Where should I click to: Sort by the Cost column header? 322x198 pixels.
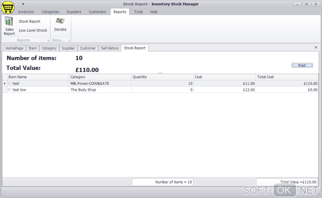(225, 77)
